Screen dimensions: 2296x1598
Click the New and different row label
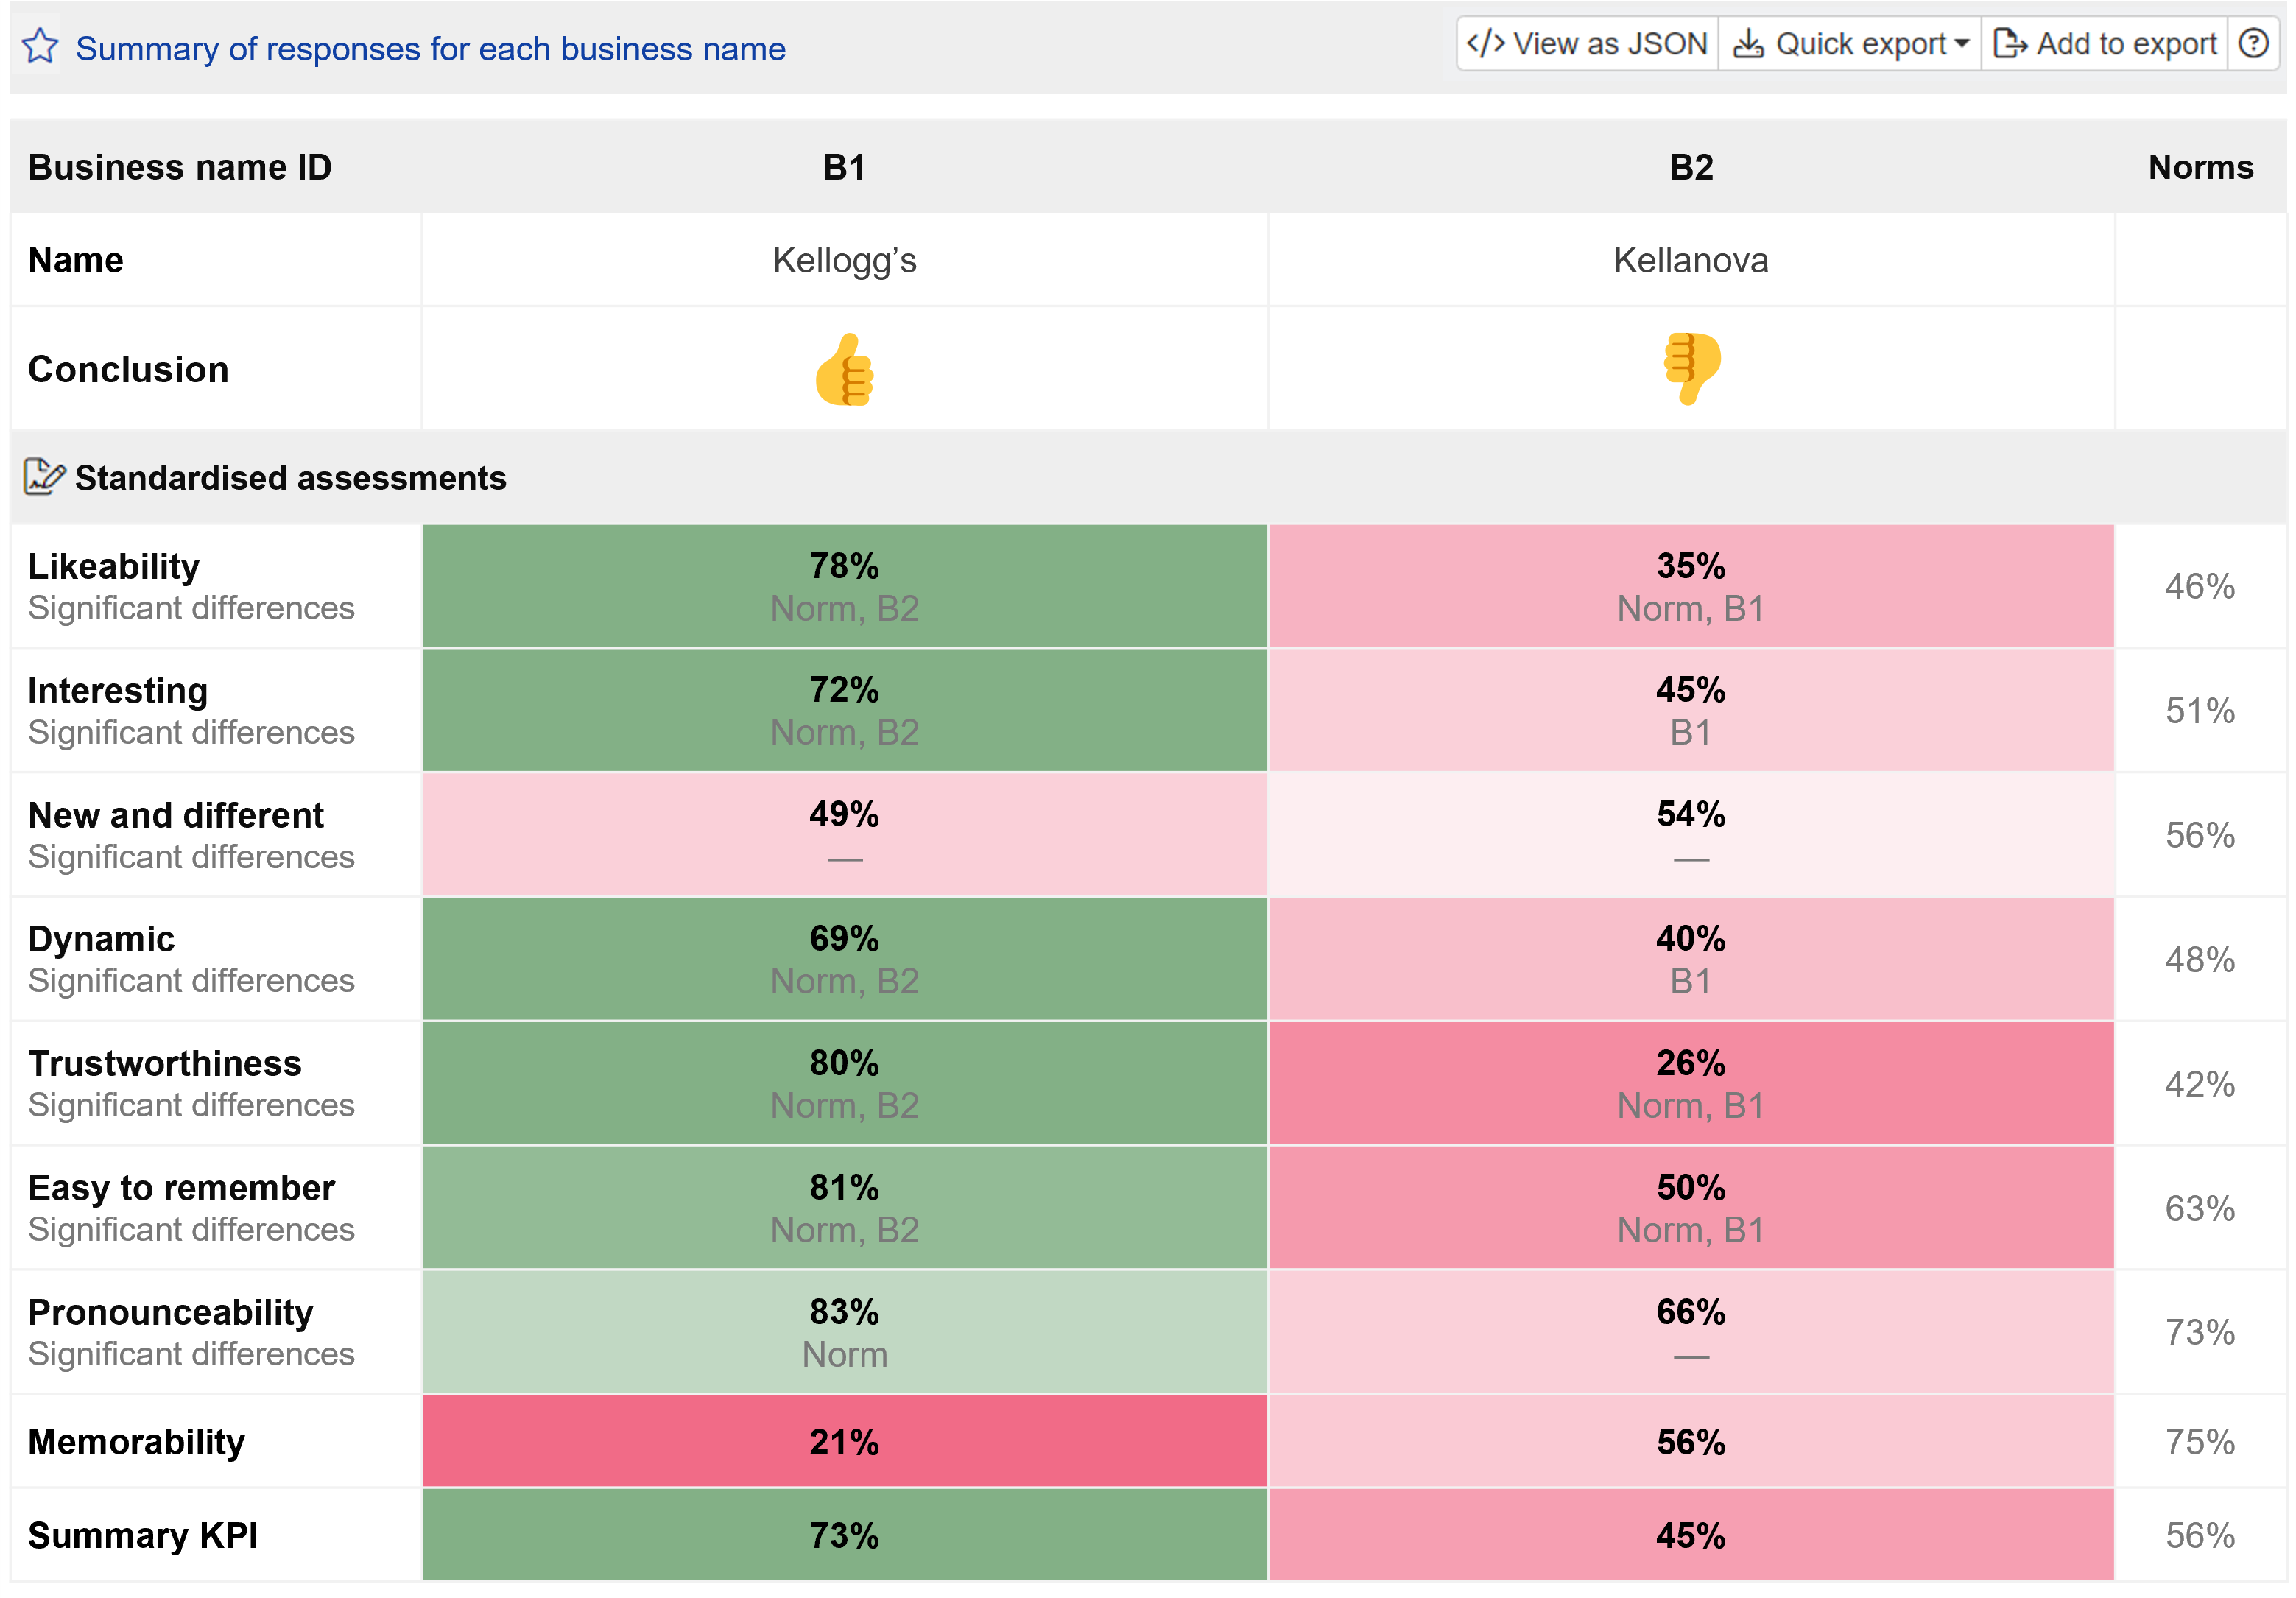coord(176,815)
